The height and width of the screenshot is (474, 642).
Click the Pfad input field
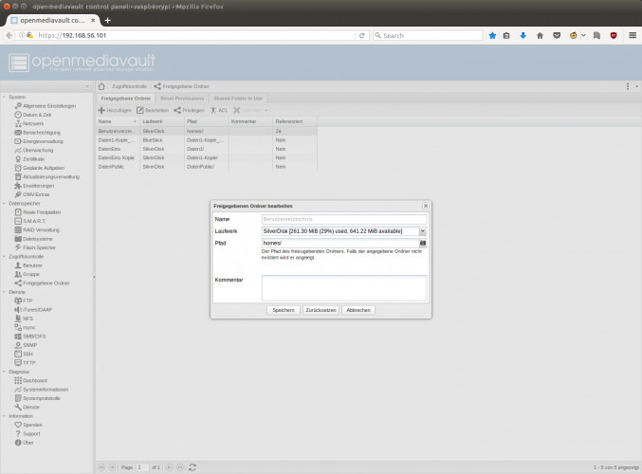[x=340, y=243]
